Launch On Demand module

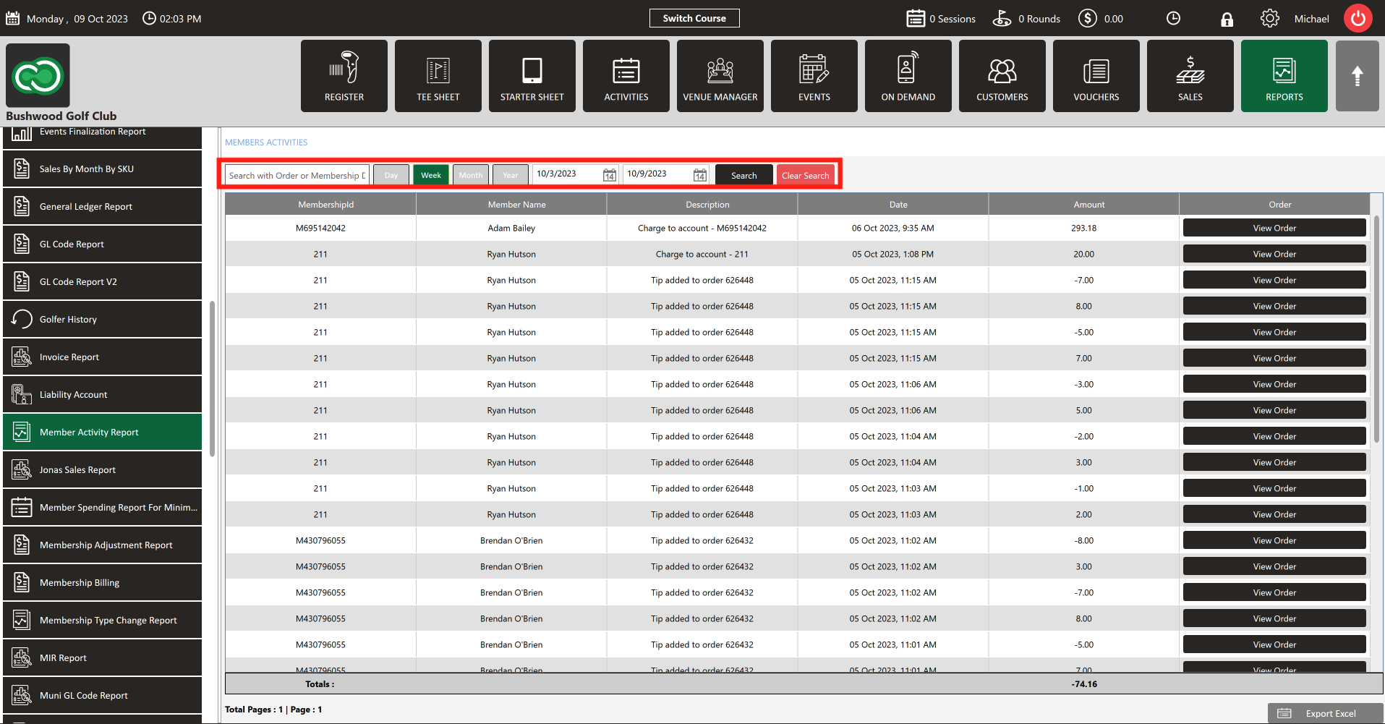(908, 76)
